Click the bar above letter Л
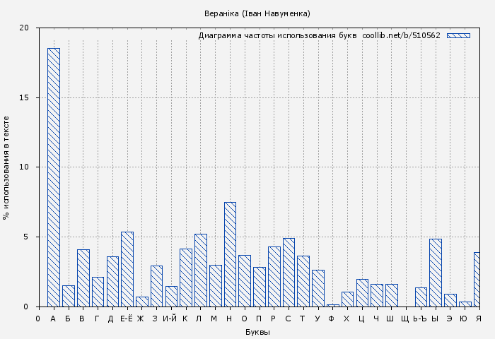The width and height of the screenshot is (495, 339). tap(201, 270)
